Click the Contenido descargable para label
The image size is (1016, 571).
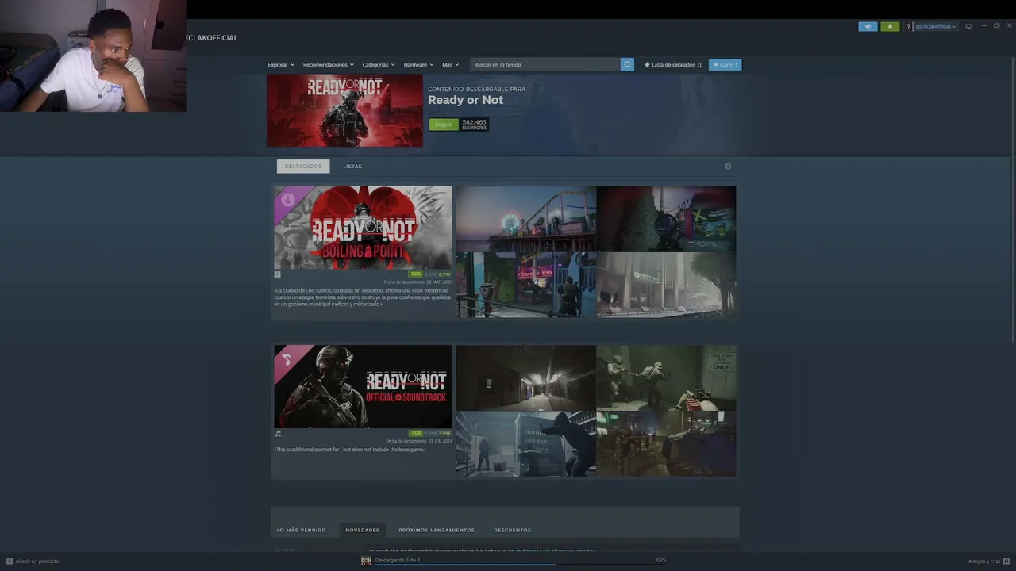tap(477, 90)
